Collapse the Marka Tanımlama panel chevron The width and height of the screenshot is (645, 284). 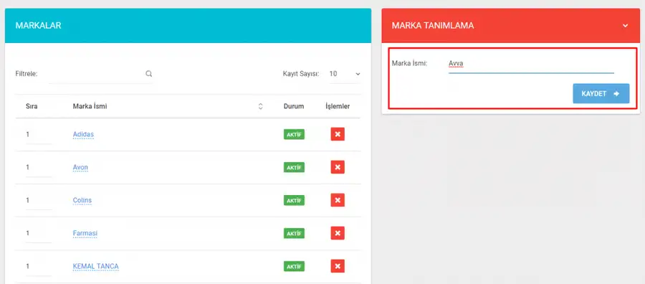tap(625, 26)
